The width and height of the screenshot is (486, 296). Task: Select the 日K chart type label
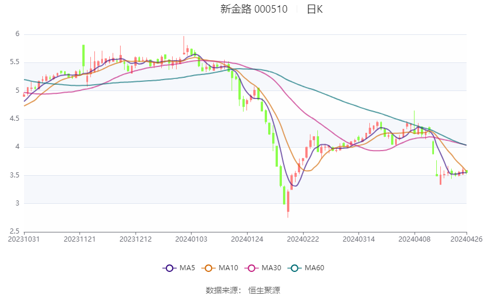point(314,9)
